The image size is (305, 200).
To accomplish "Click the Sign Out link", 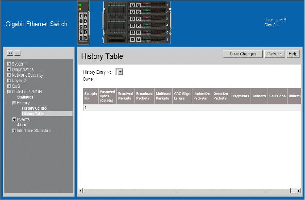I will [271, 25].
